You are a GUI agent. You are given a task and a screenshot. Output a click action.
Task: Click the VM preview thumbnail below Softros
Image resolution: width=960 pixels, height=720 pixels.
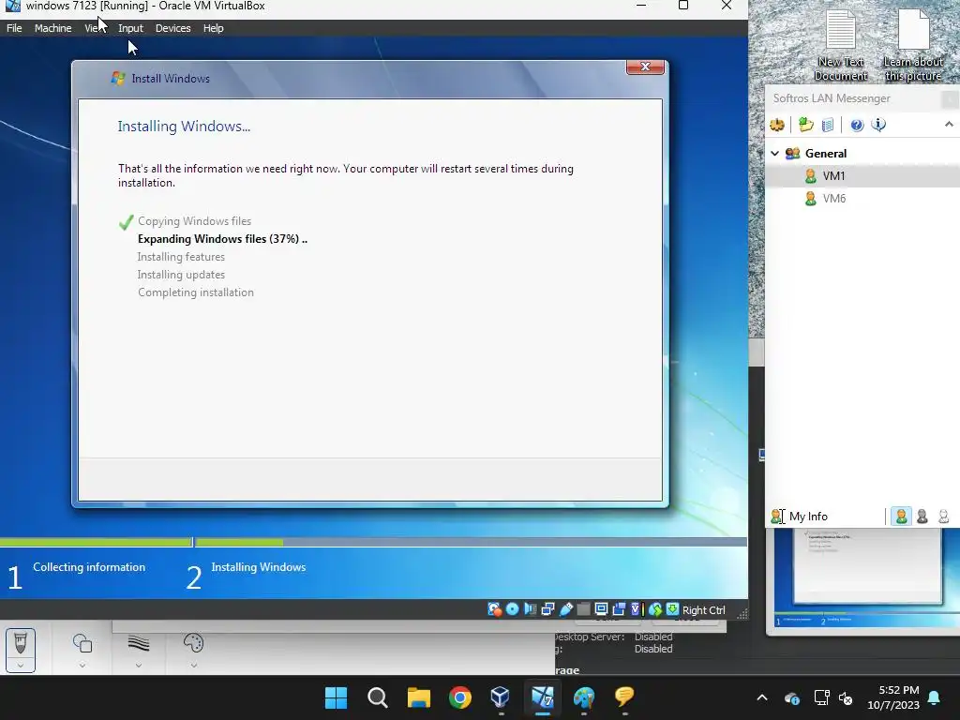point(865,578)
